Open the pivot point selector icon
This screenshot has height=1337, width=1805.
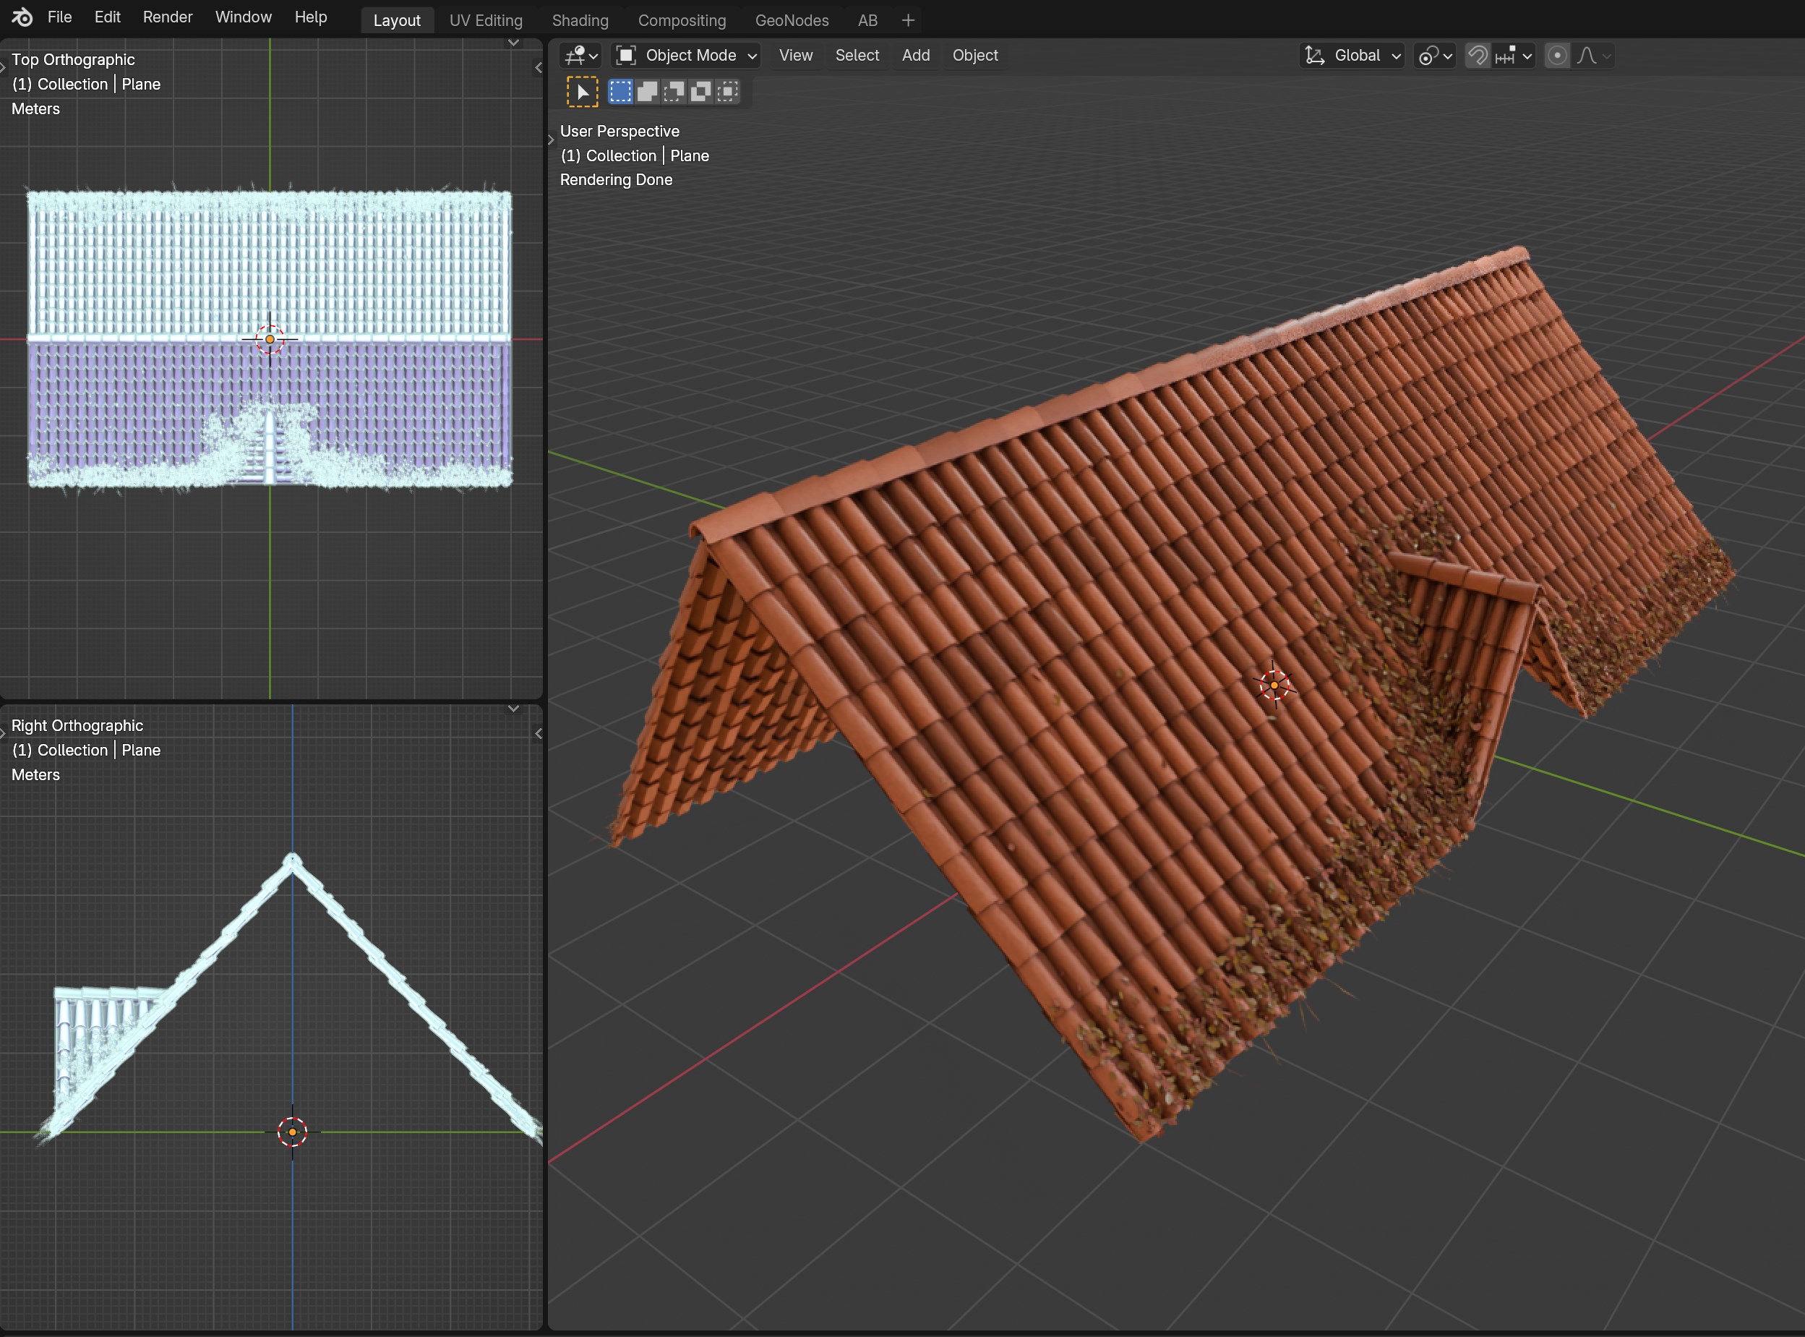coord(1434,55)
